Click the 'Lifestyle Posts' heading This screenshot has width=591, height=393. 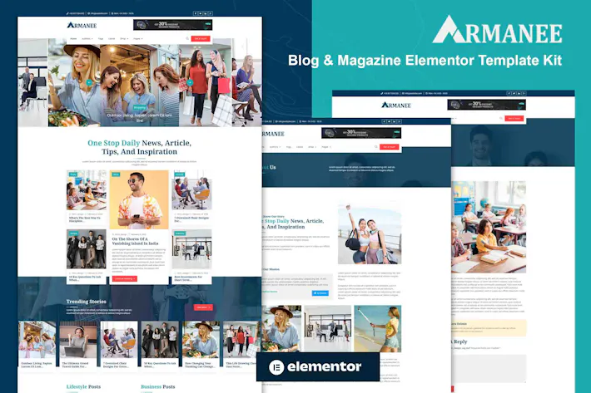84,386
